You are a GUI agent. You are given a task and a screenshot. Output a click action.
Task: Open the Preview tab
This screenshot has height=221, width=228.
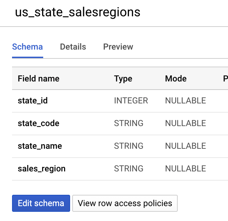tap(118, 47)
